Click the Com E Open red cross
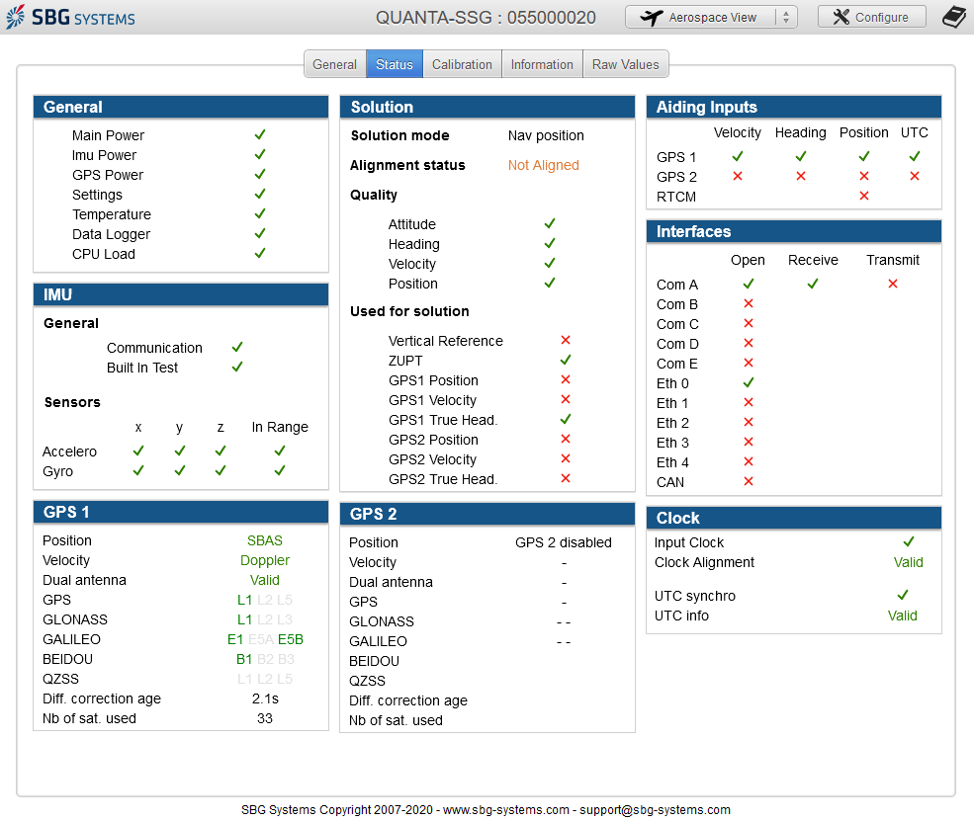The width and height of the screenshot is (974, 822). tap(749, 363)
